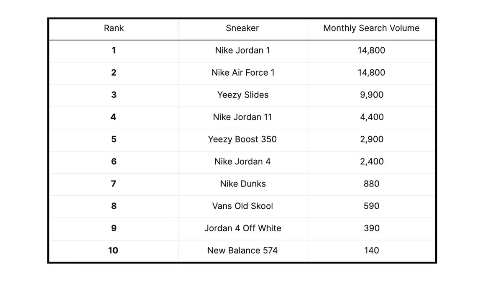Click the 4,400 search volume value
The width and height of the screenshot is (485, 281).
[372, 117]
